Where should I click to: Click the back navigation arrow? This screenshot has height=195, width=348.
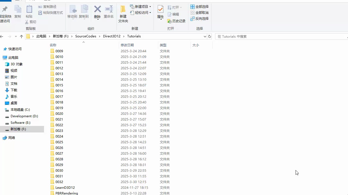[x=2, y=36]
